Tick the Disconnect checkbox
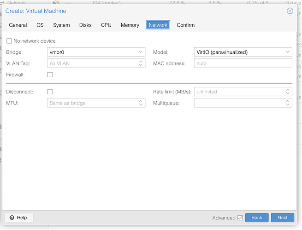302x230 pixels. 50,92
